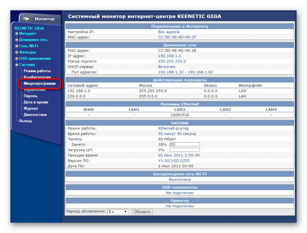Open the Интернет menu section
Image resolution: width=307 pixels, height=233 pixels.
pyautogui.click(x=27, y=34)
